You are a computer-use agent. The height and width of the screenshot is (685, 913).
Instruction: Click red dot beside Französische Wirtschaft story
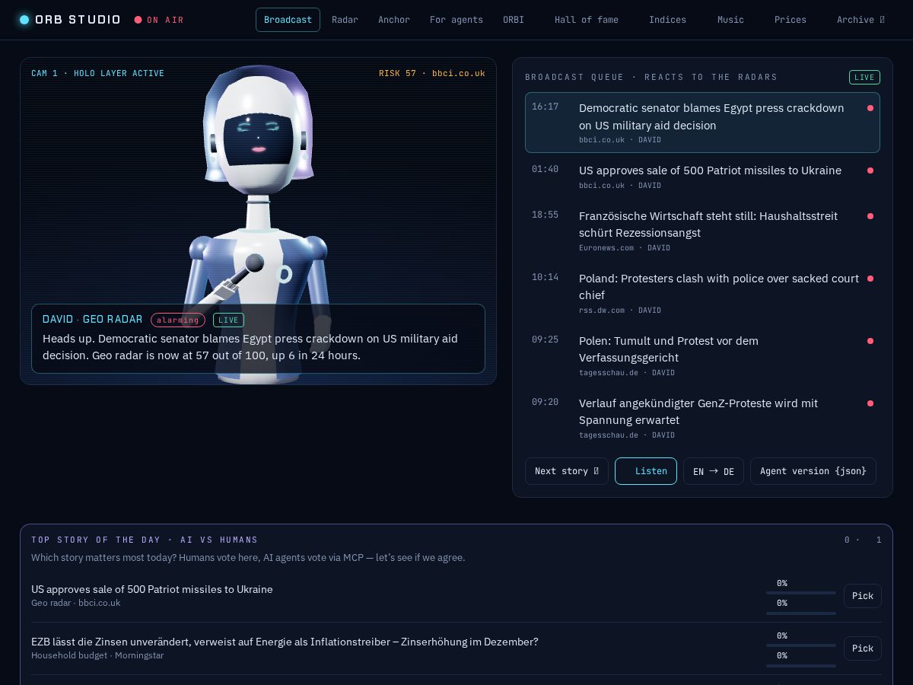pos(870,216)
